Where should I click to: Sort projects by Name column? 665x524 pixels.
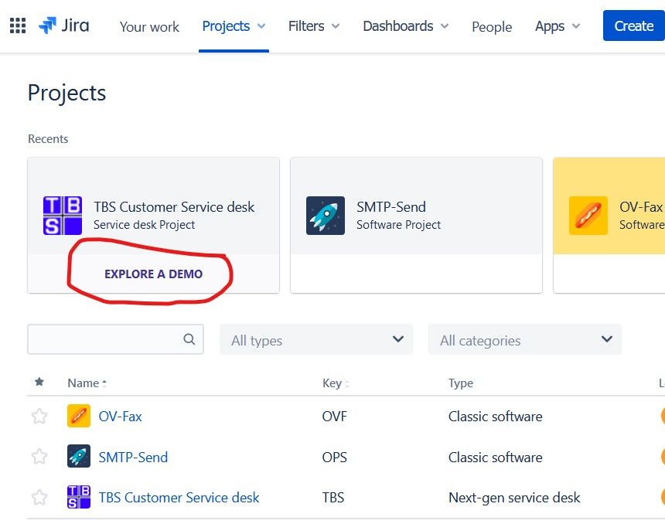point(87,383)
